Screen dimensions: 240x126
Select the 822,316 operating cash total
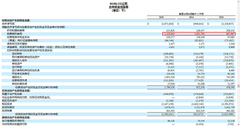pos(200,87)
